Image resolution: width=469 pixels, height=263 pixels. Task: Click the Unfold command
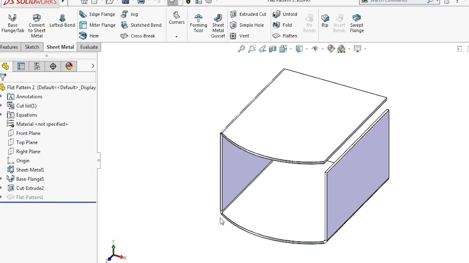(285, 14)
